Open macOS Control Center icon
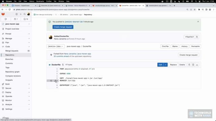Viewport: 216px width, 121px height. (199, 1)
